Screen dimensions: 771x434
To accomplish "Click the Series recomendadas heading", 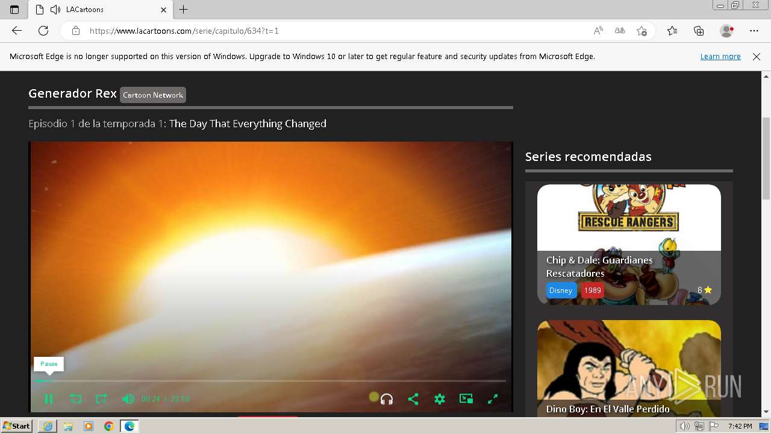I will click(x=588, y=157).
